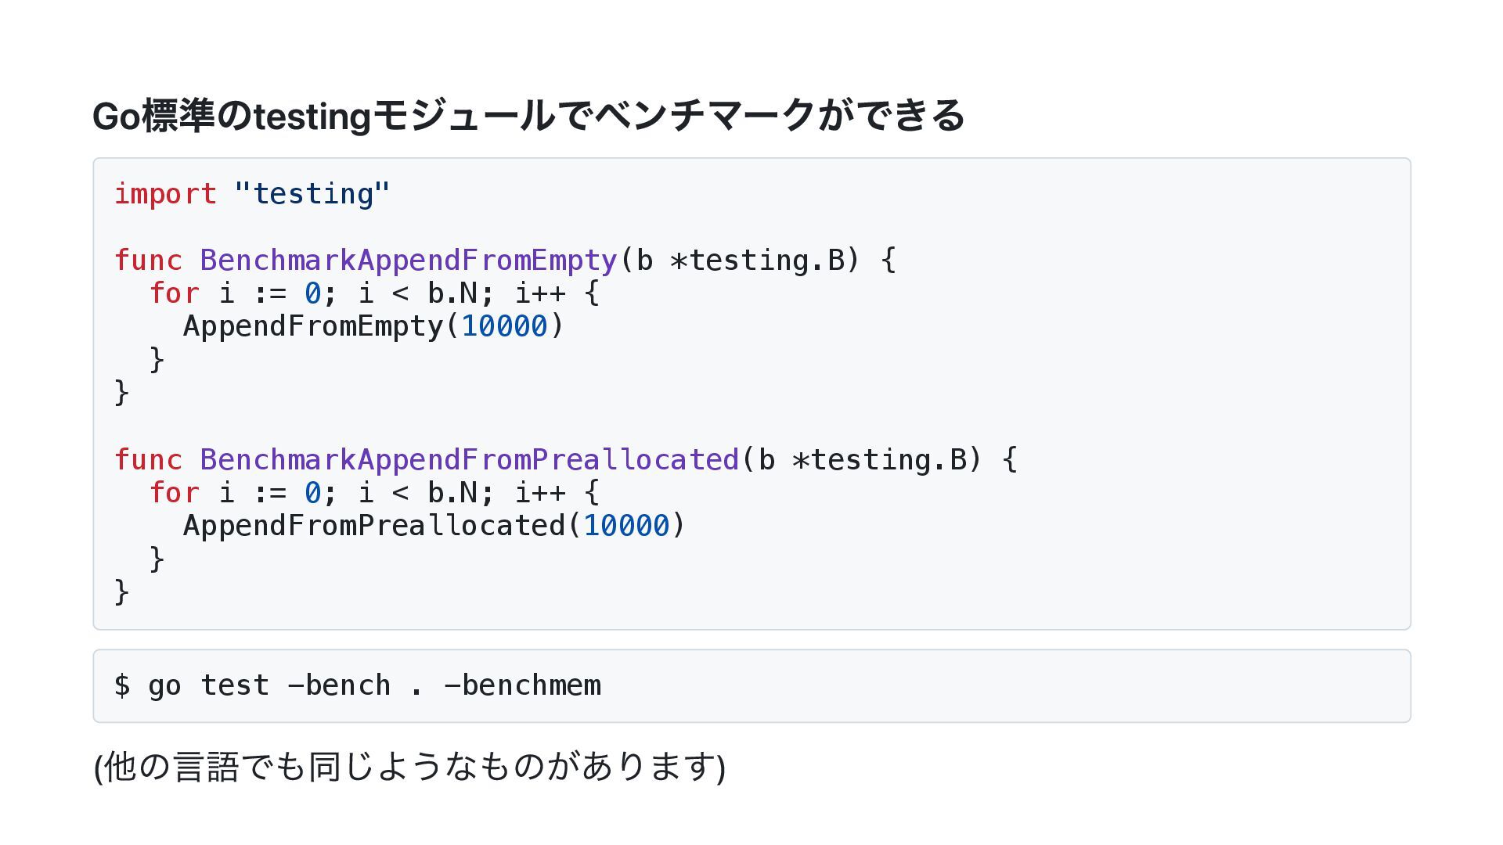Click the for keyword in BenchmarkAppendFromPreallocated loop
Viewport: 1503px width, 845px height.
174,493
